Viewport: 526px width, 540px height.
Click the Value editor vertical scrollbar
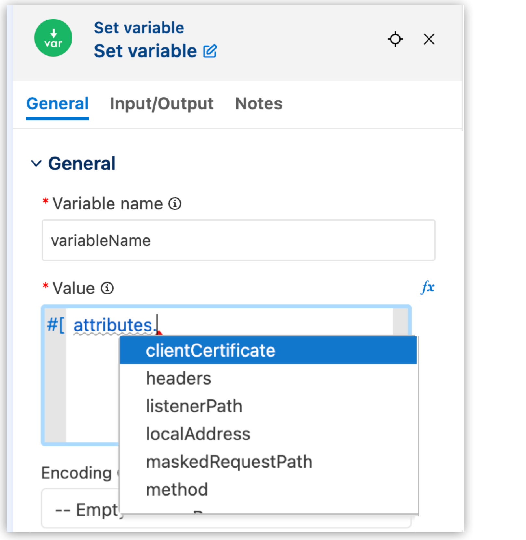(x=400, y=322)
